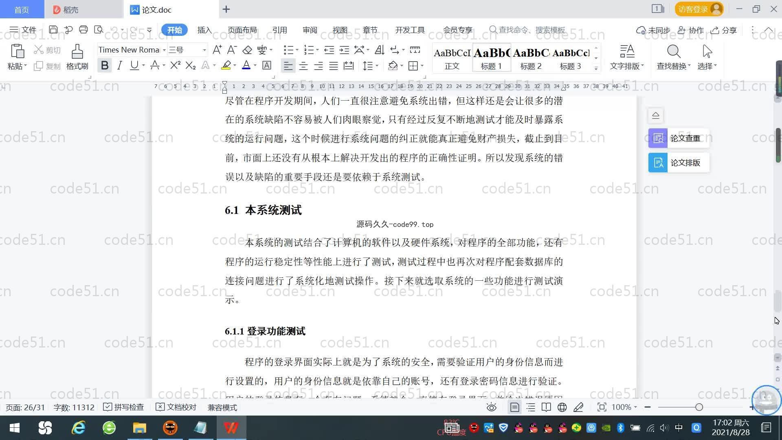Apply 标题 2 style
This screenshot has width=782, height=440.
click(531, 58)
